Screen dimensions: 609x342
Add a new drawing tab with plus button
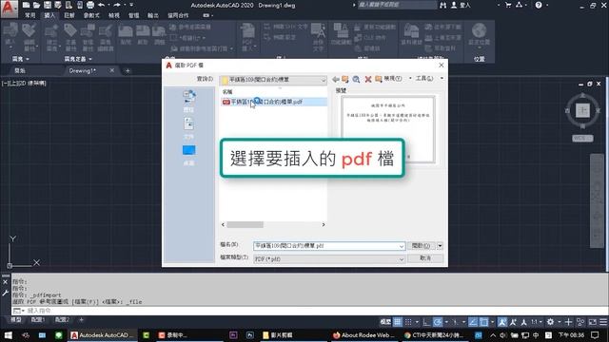[128, 70]
